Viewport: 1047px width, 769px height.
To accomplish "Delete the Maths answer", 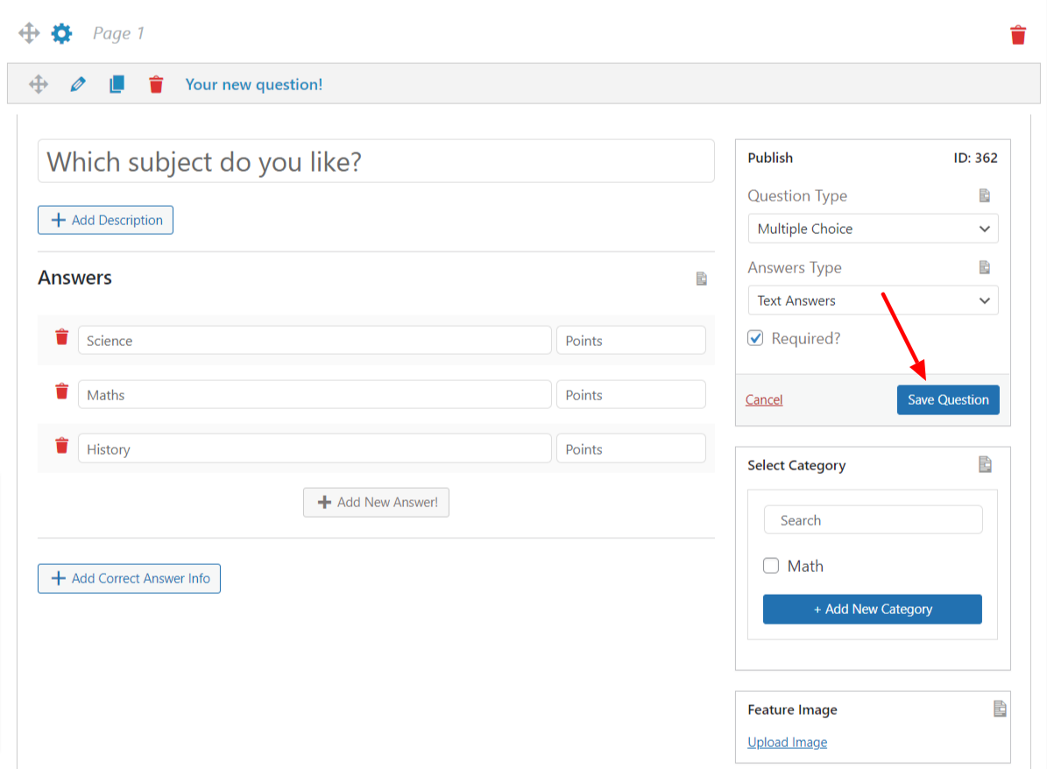I will (61, 392).
